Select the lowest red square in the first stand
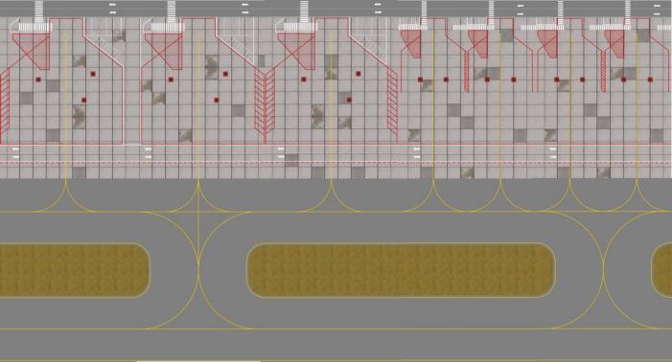The image size is (672, 362). click(x=84, y=101)
